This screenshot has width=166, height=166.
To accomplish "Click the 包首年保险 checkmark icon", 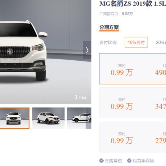I will pyautogui.click(x=129, y=161).
